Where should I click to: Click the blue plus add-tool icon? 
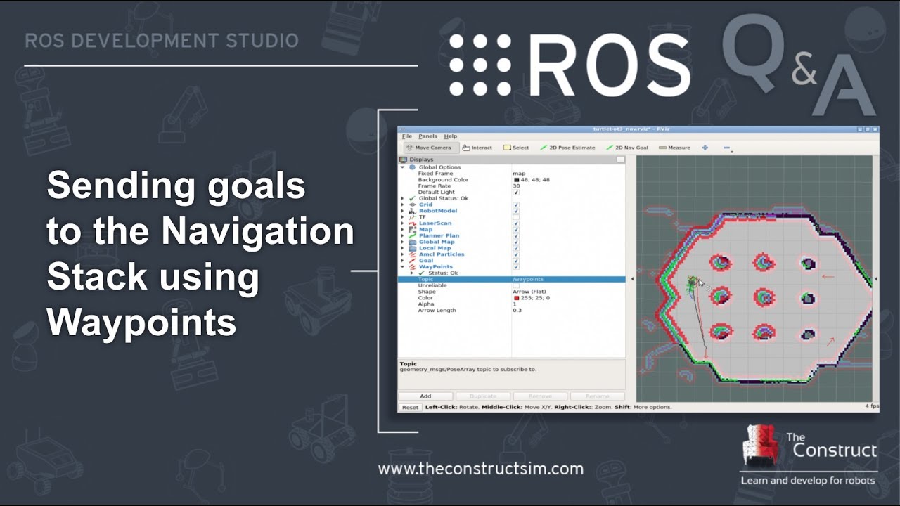[x=705, y=148]
